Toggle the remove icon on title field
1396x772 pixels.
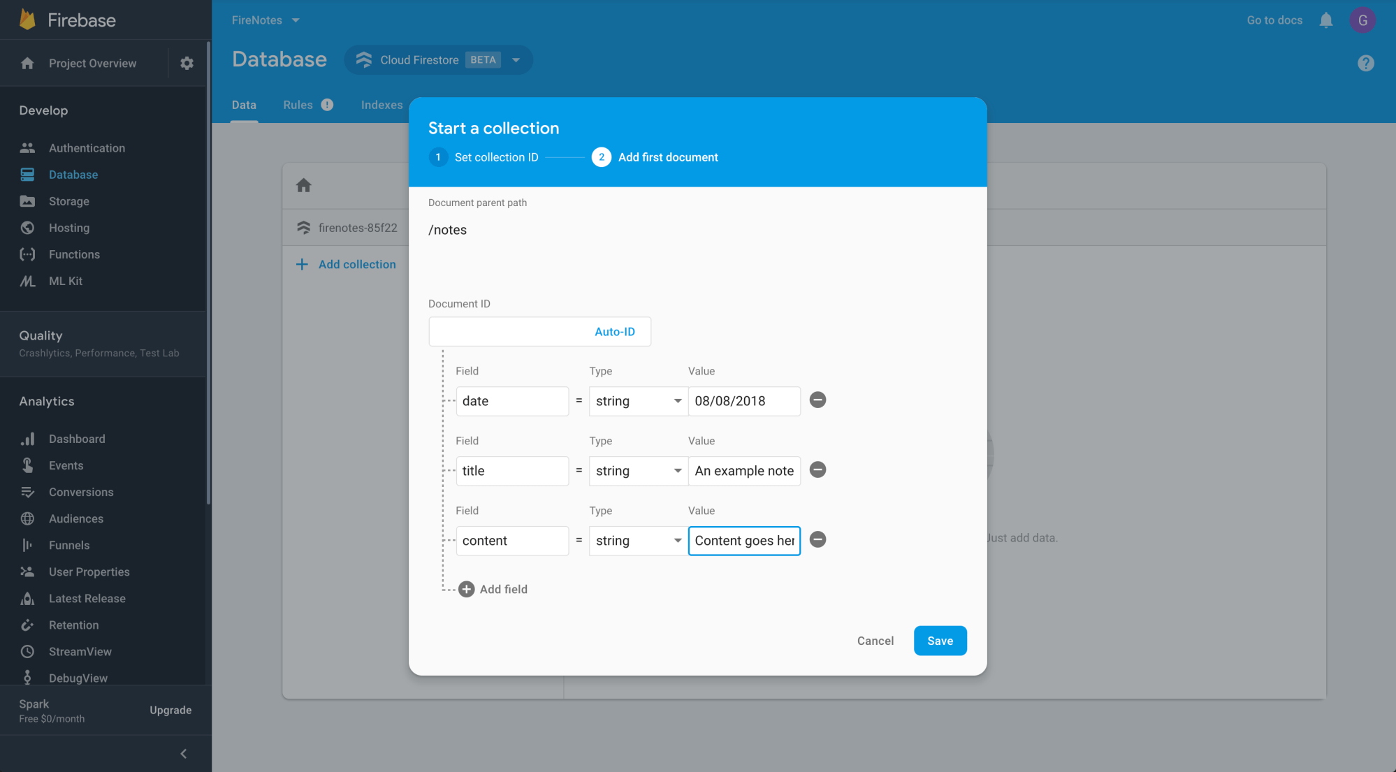[x=816, y=469]
